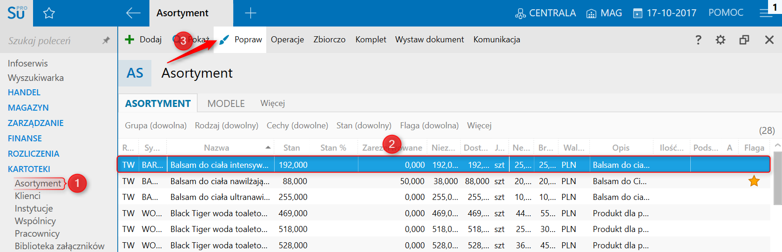Open Więcej filters option

pos(479,126)
